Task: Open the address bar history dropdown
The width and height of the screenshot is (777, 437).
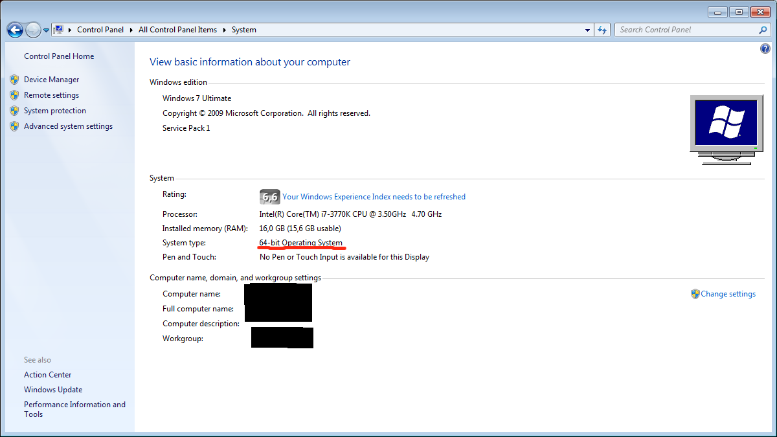Action: pos(587,30)
